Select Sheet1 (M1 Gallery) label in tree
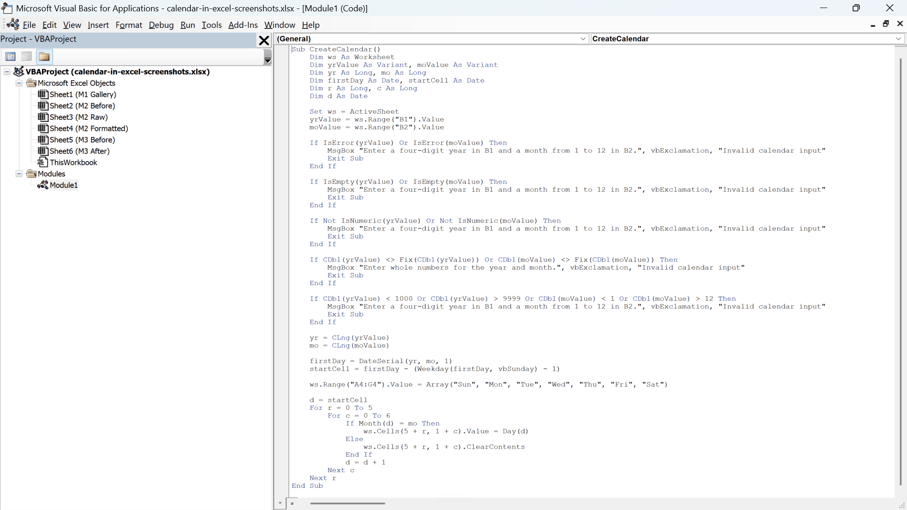 [x=83, y=94]
